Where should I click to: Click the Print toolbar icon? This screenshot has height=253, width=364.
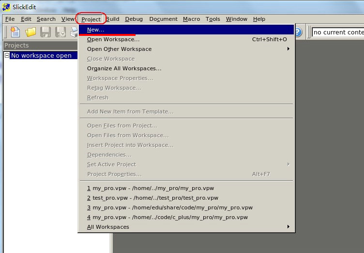[74, 32]
